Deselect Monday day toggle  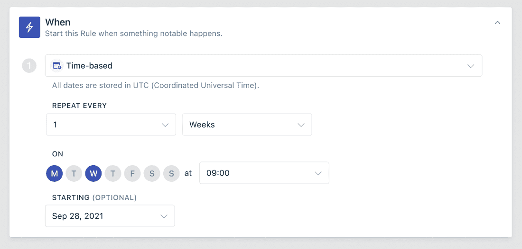55,173
